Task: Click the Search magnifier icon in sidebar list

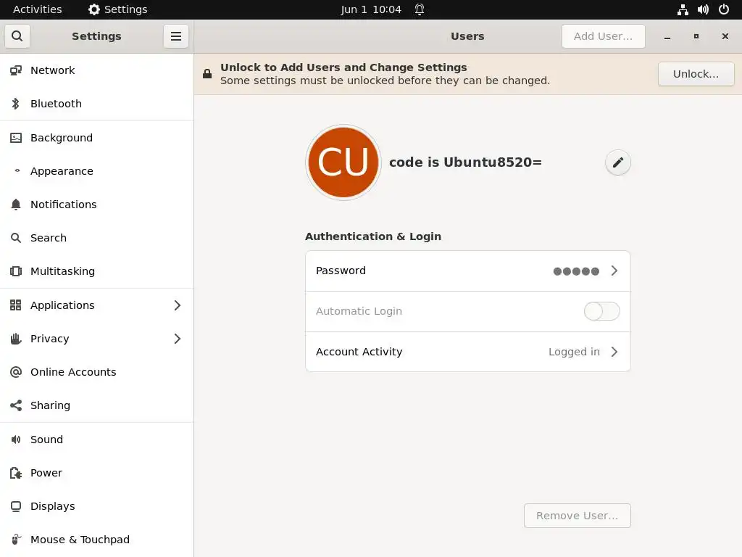Action: click(x=16, y=238)
